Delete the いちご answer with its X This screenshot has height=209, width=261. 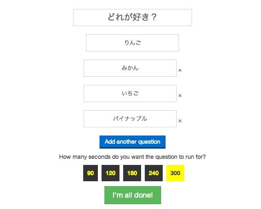(180, 96)
